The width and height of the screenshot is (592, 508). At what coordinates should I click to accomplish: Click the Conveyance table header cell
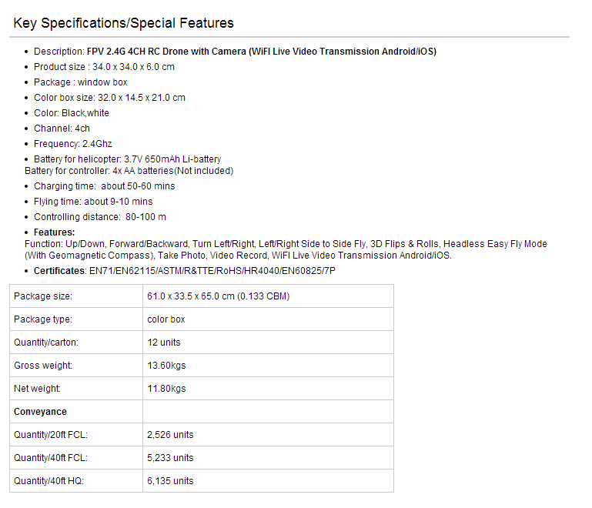tap(76, 411)
